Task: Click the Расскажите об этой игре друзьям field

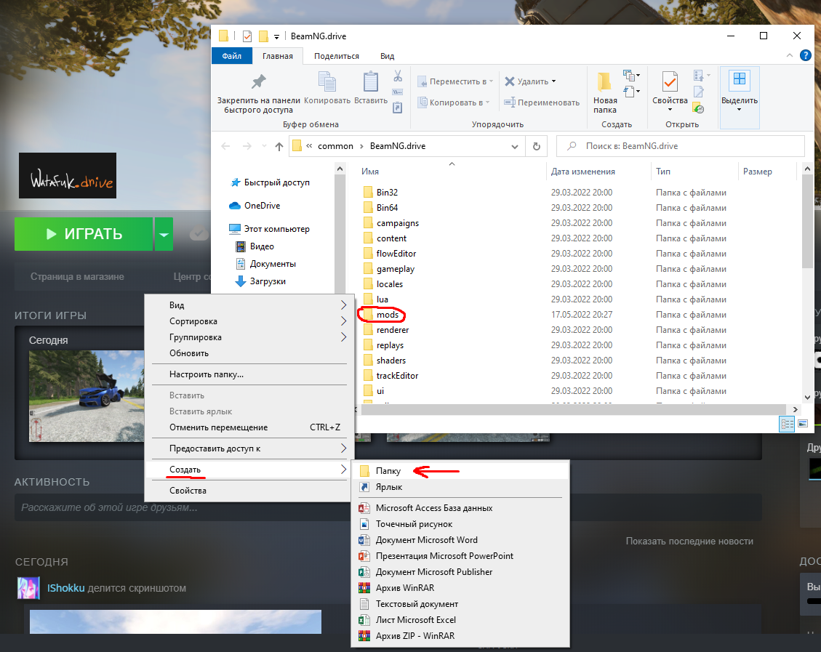Action: [x=388, y=507]
